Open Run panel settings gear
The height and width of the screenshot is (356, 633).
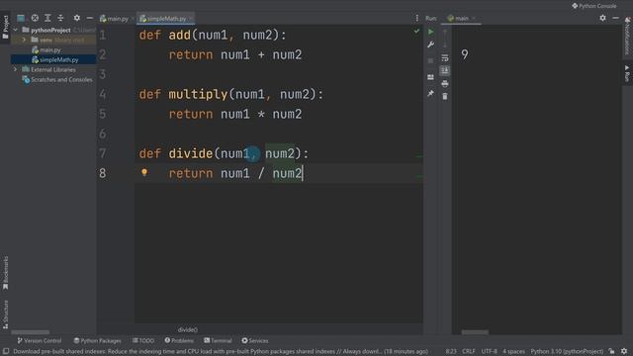click(x=602, y=18)
